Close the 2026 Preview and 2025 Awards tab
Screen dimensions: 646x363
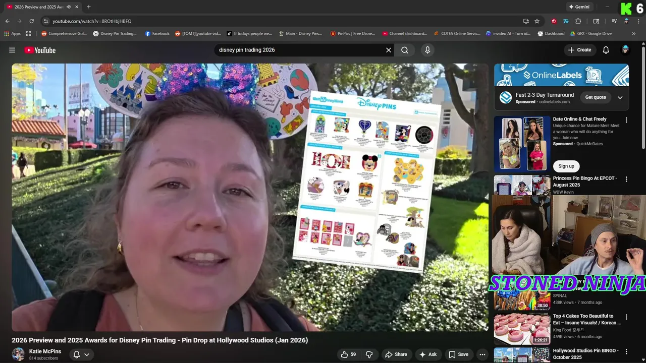[x=77, y=7]
